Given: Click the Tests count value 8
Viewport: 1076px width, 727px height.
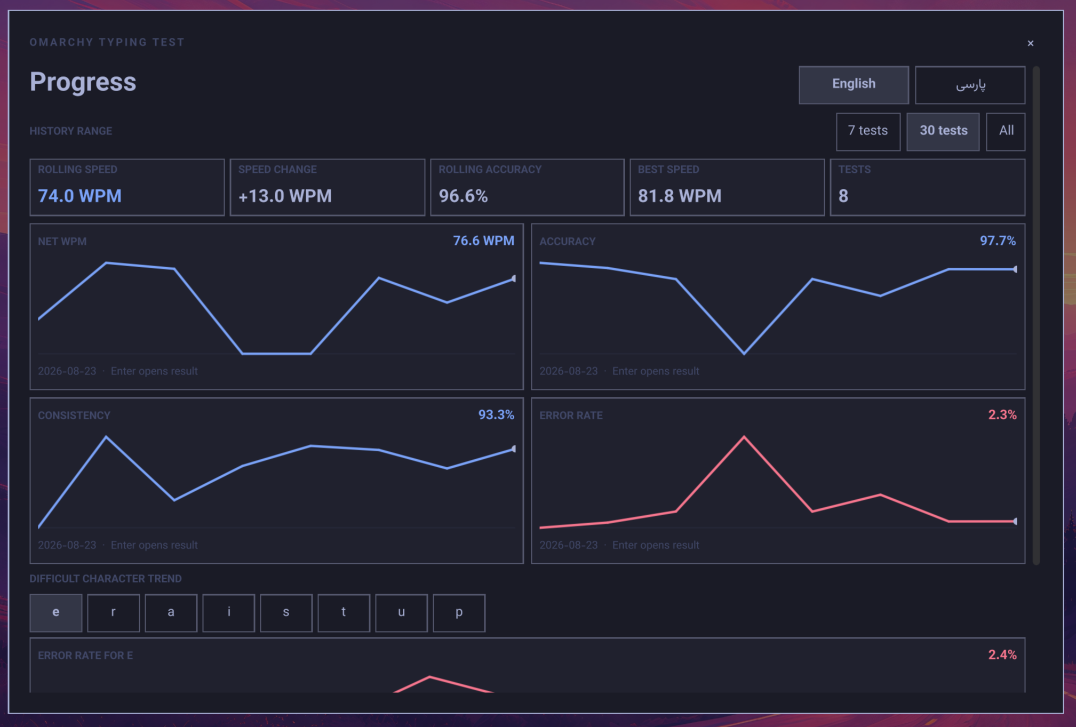Looking at the screenshot, I should [x=843, y=196].
